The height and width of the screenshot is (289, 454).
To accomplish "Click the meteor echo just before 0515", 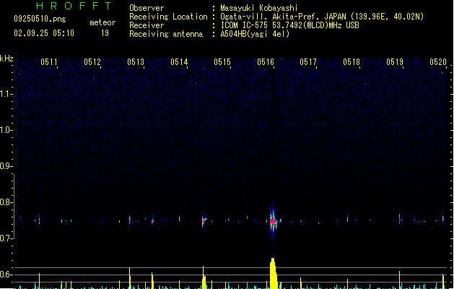I will pos(204,221).
